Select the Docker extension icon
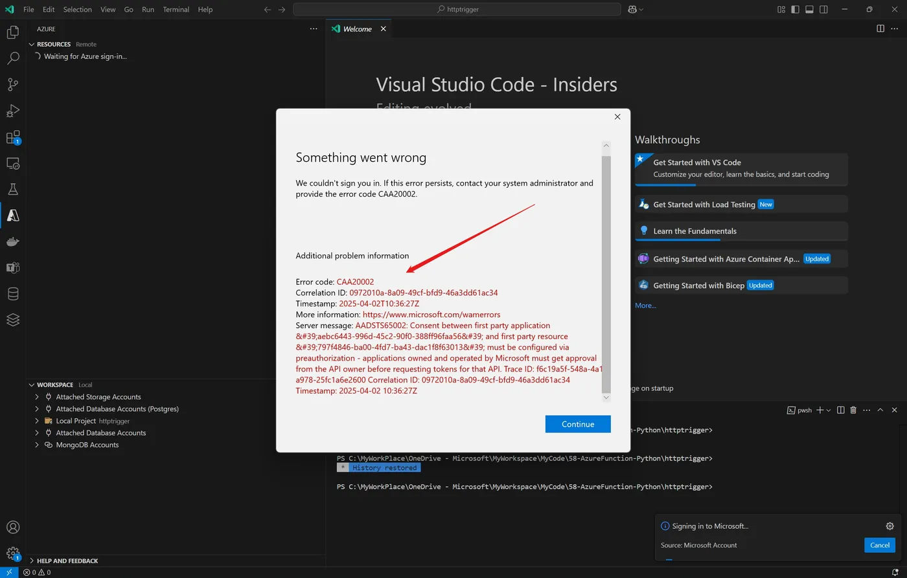Screen dimensions: 907x578 click(x=13, y=241)
